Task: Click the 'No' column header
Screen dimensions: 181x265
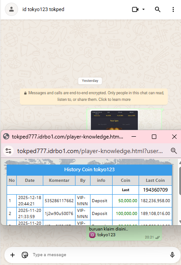Action: 12,181
